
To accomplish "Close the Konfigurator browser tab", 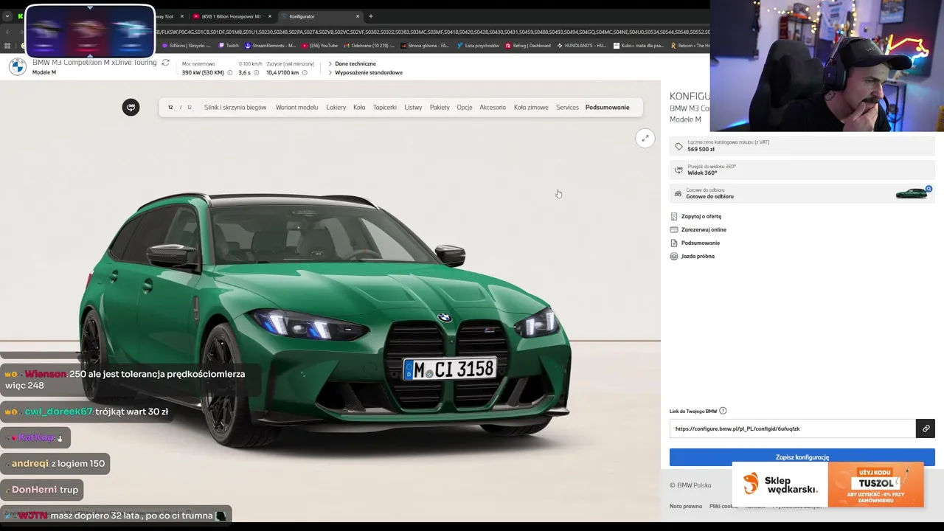I will (x=358, y=16).
